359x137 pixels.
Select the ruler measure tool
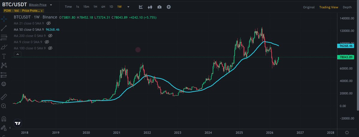click(x=4, y=97)
